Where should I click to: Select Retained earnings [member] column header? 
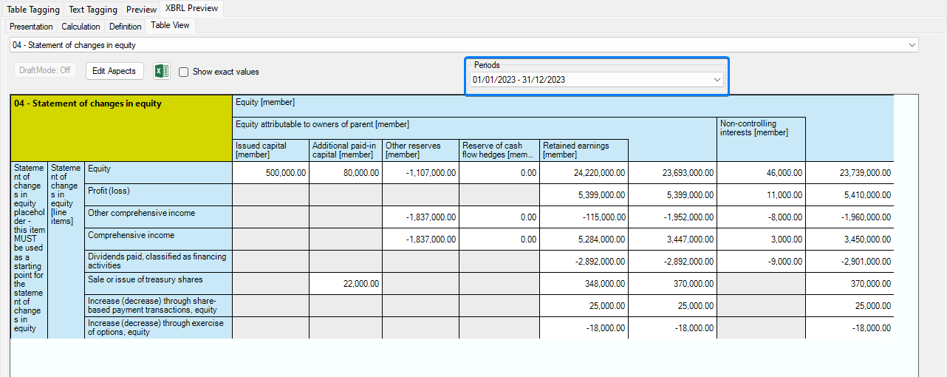pyautogui.click(x=584, y=150)
